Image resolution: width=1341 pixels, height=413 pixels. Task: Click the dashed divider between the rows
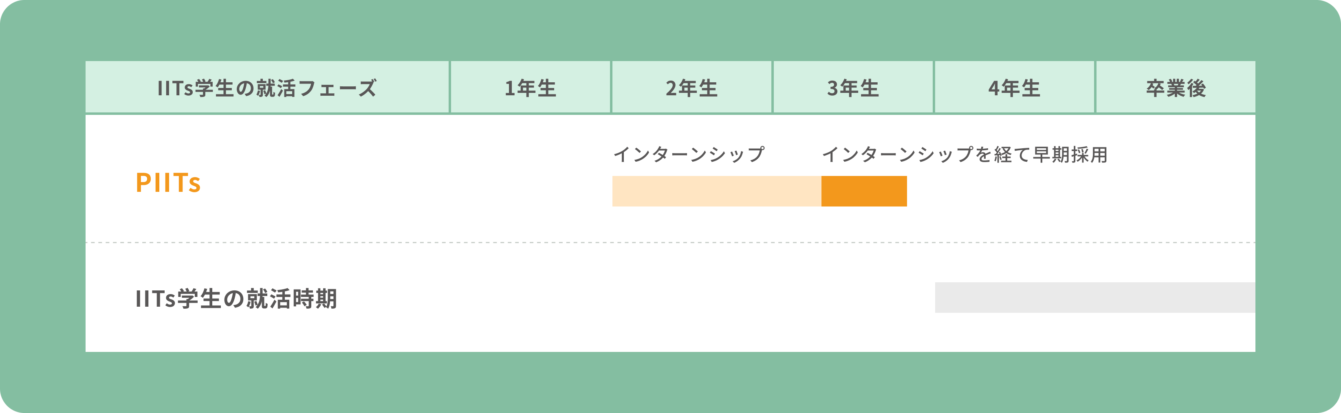[x=671, y=242]
